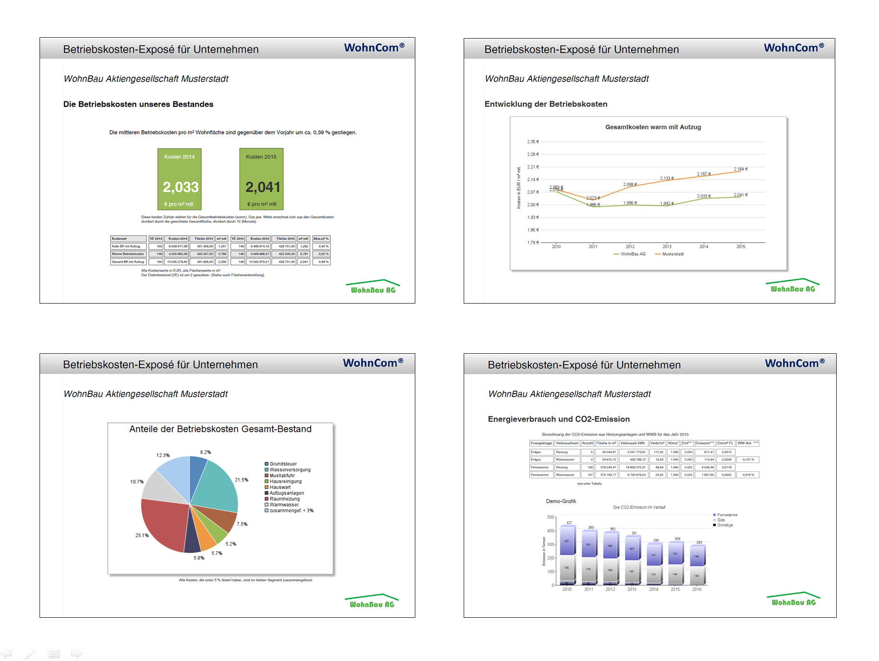Open the slide show menu icon

click(54, 654)
